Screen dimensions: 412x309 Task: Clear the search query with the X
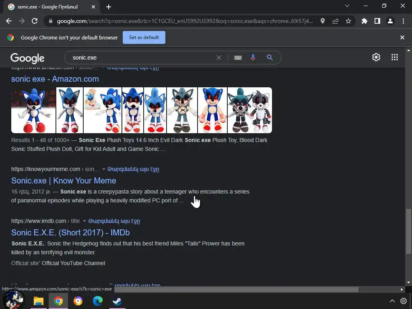click(x=218, y=58)
